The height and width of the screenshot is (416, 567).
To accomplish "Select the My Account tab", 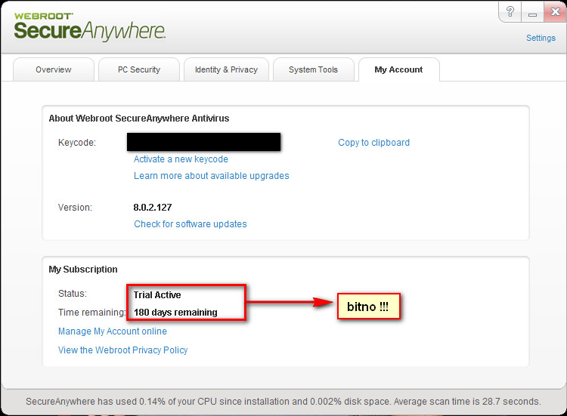I will point(399,69).
